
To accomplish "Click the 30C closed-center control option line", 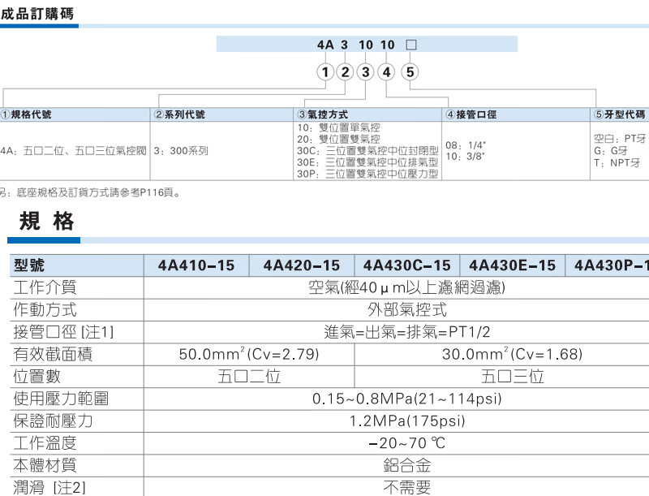I will coord(367,150).
